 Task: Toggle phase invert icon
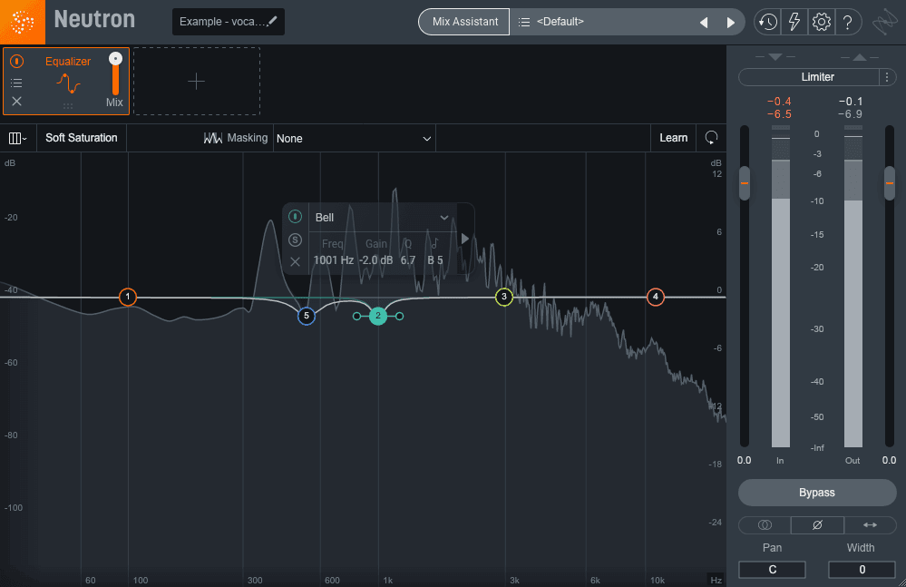(817, 524)
